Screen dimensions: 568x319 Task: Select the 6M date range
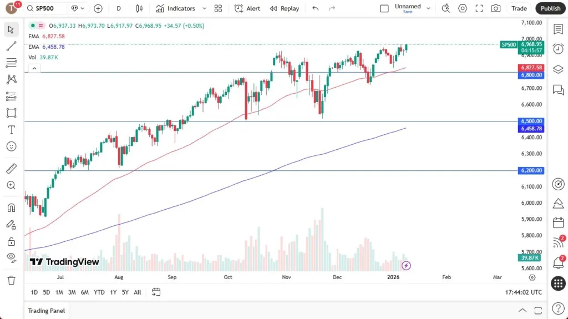click(x=84, y=292)
